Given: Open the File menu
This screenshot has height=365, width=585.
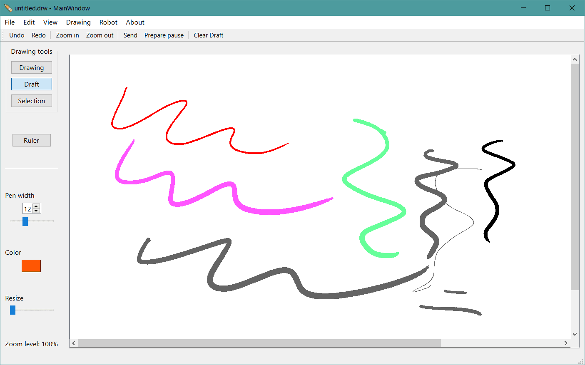Looking at the screenshot, I should (10, 22).
